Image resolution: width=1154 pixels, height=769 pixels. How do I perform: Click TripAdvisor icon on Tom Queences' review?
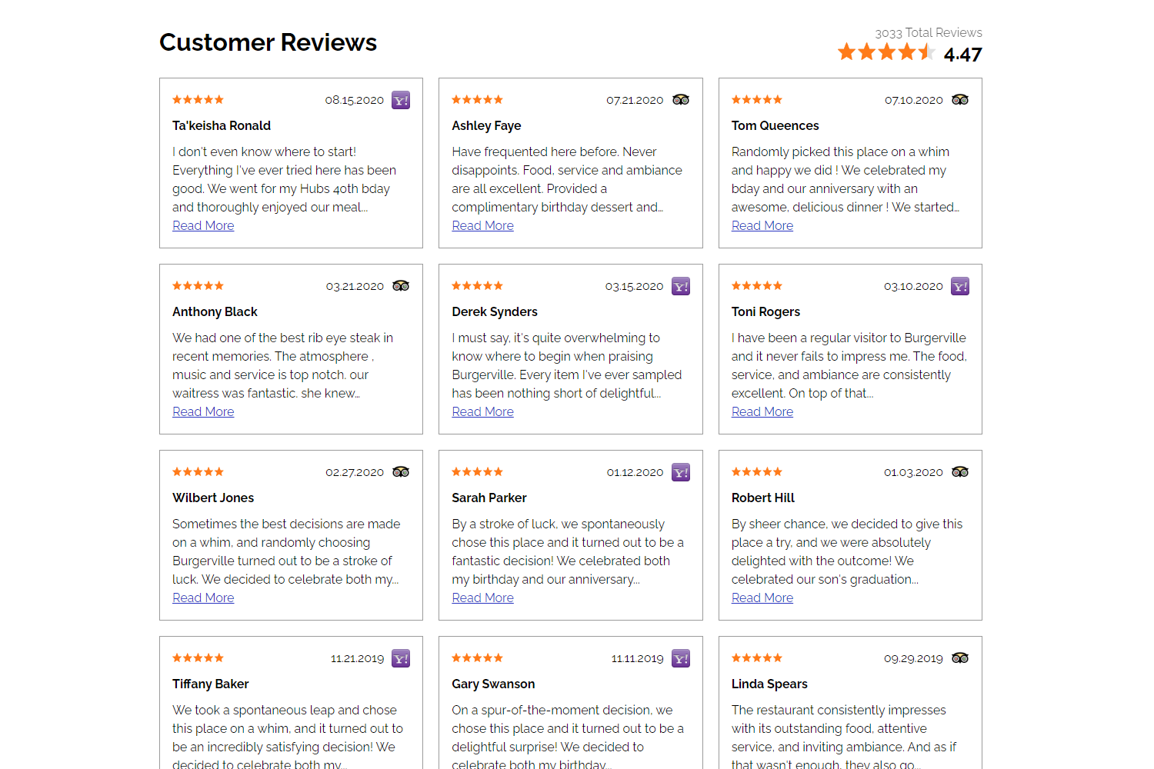pyautogui.click(x=960, y=100)
